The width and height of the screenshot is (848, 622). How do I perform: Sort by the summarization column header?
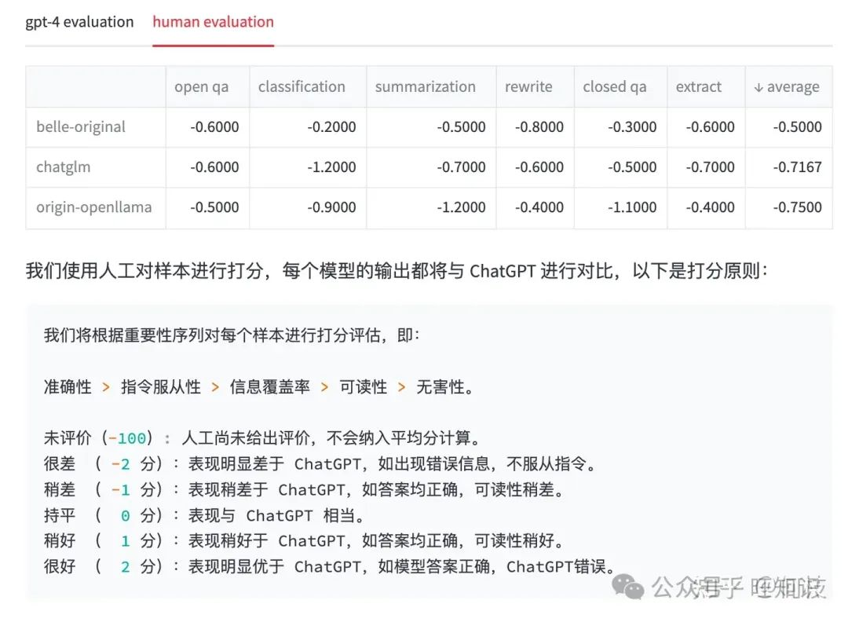pos(426,86)
